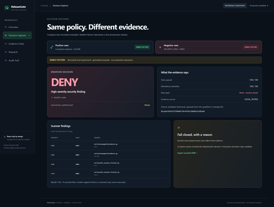The width and height of the screenshot is (274, 207).
Task: Click the SECURITY_HIGH bullet reason
Action: [60, 98]
